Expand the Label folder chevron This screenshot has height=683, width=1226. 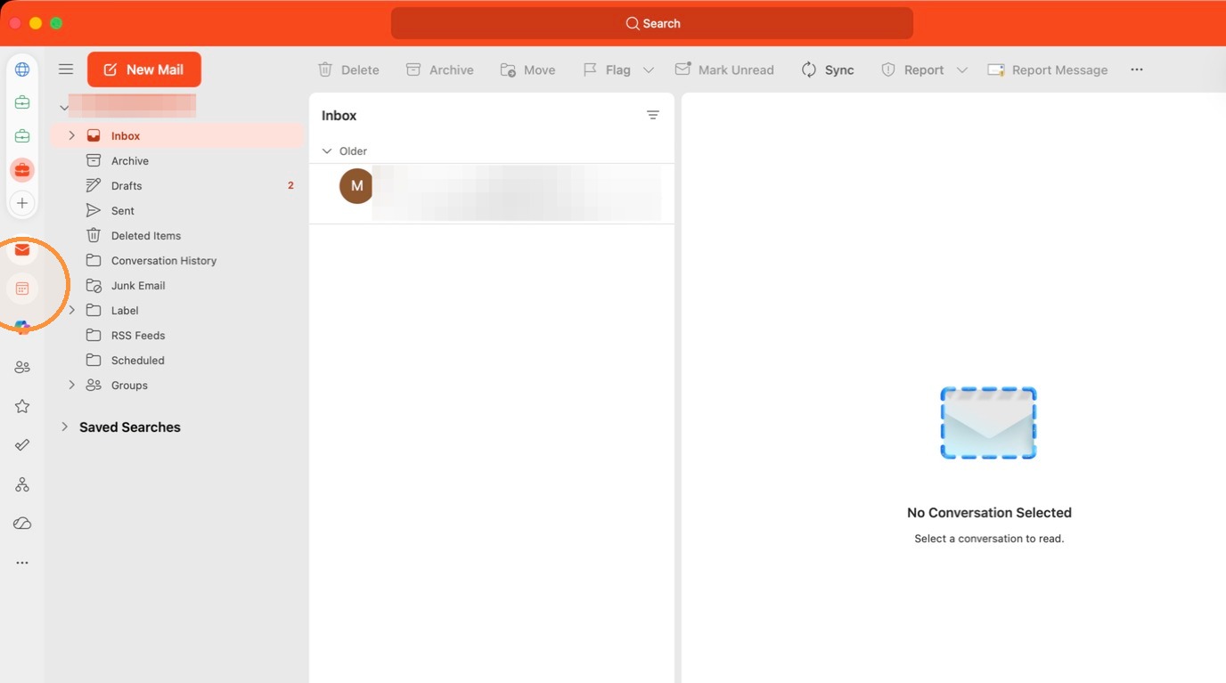(72, 310)
